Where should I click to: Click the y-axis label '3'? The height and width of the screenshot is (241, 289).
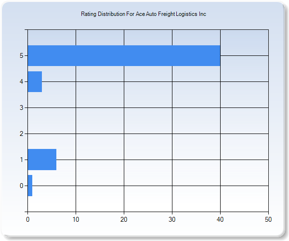click(21, 107)
